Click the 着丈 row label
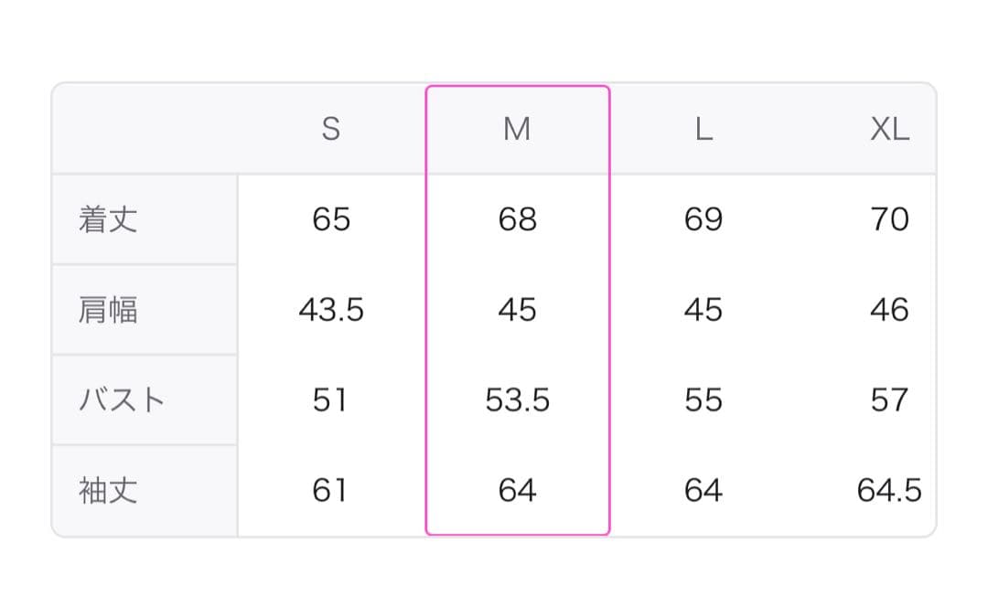Screen dimensions: 988x607 click(108, 219)
